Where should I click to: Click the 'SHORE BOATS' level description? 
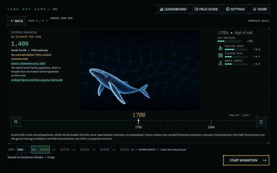[x=147, y=150]
